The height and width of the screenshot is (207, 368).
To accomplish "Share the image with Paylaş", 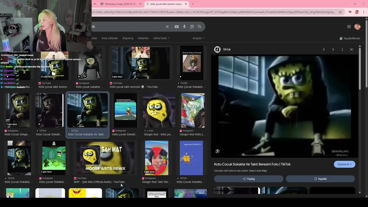I will click(249, 179).
